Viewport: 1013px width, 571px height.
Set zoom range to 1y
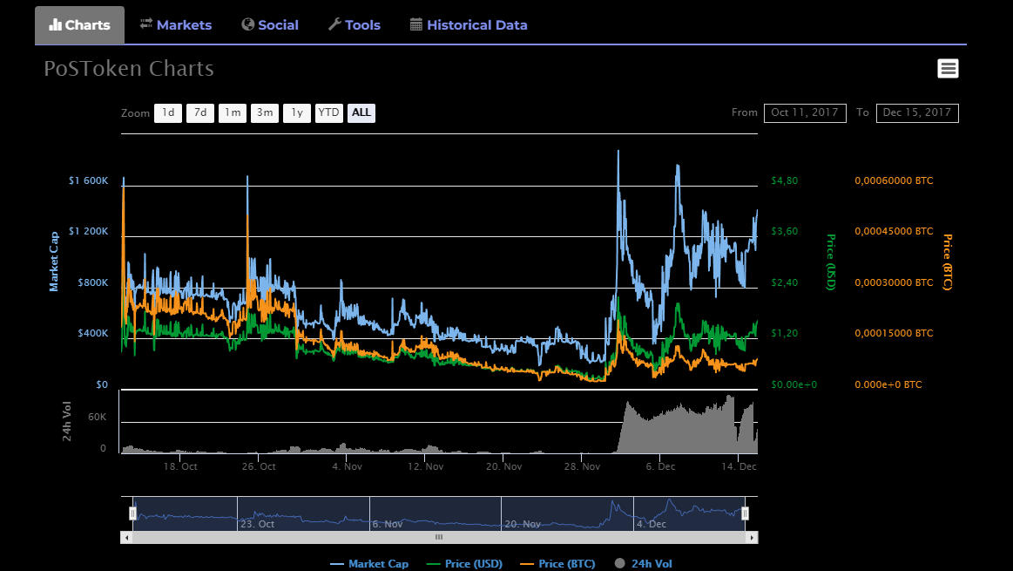(297, 112)
